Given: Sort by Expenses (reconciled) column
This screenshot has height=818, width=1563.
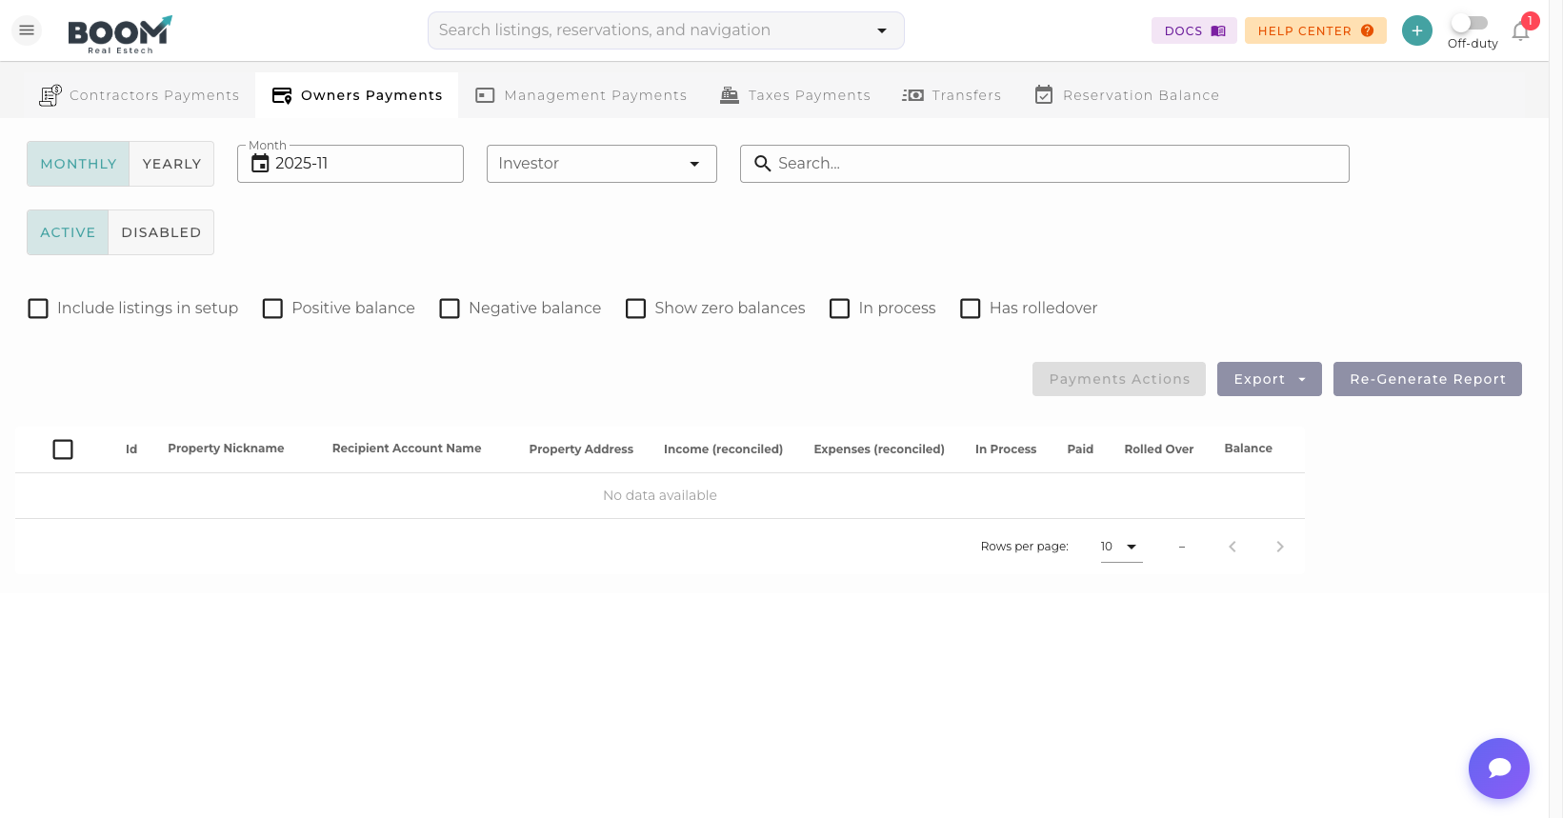Looking at the screenshot, I should click(x=879, y=449).
